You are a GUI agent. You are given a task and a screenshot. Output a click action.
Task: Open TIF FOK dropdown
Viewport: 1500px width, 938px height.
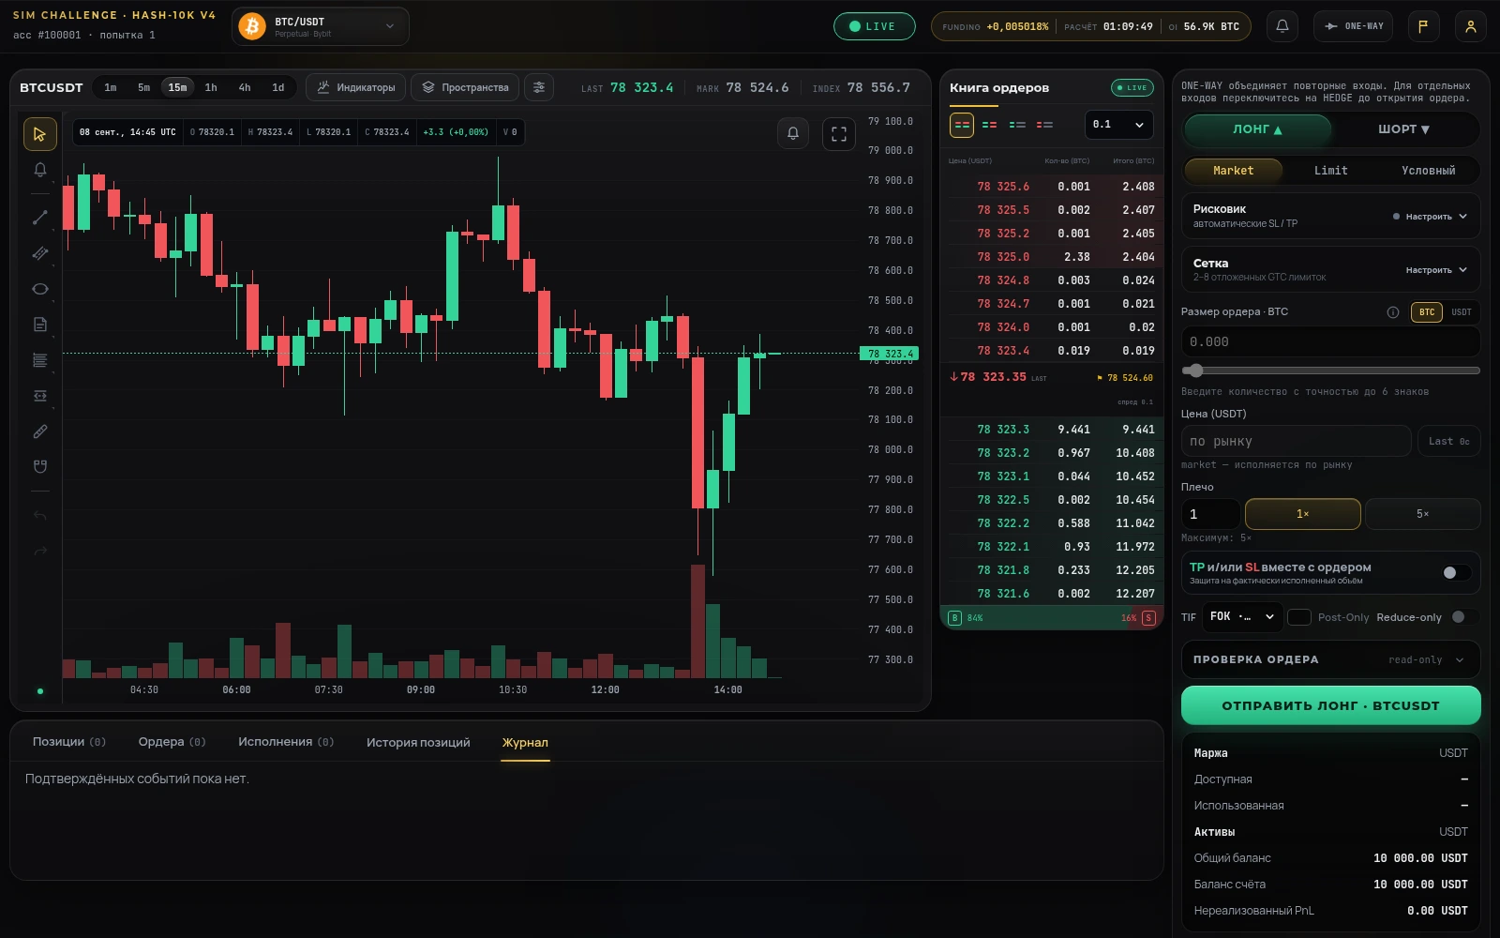(x=1242, y=617)
